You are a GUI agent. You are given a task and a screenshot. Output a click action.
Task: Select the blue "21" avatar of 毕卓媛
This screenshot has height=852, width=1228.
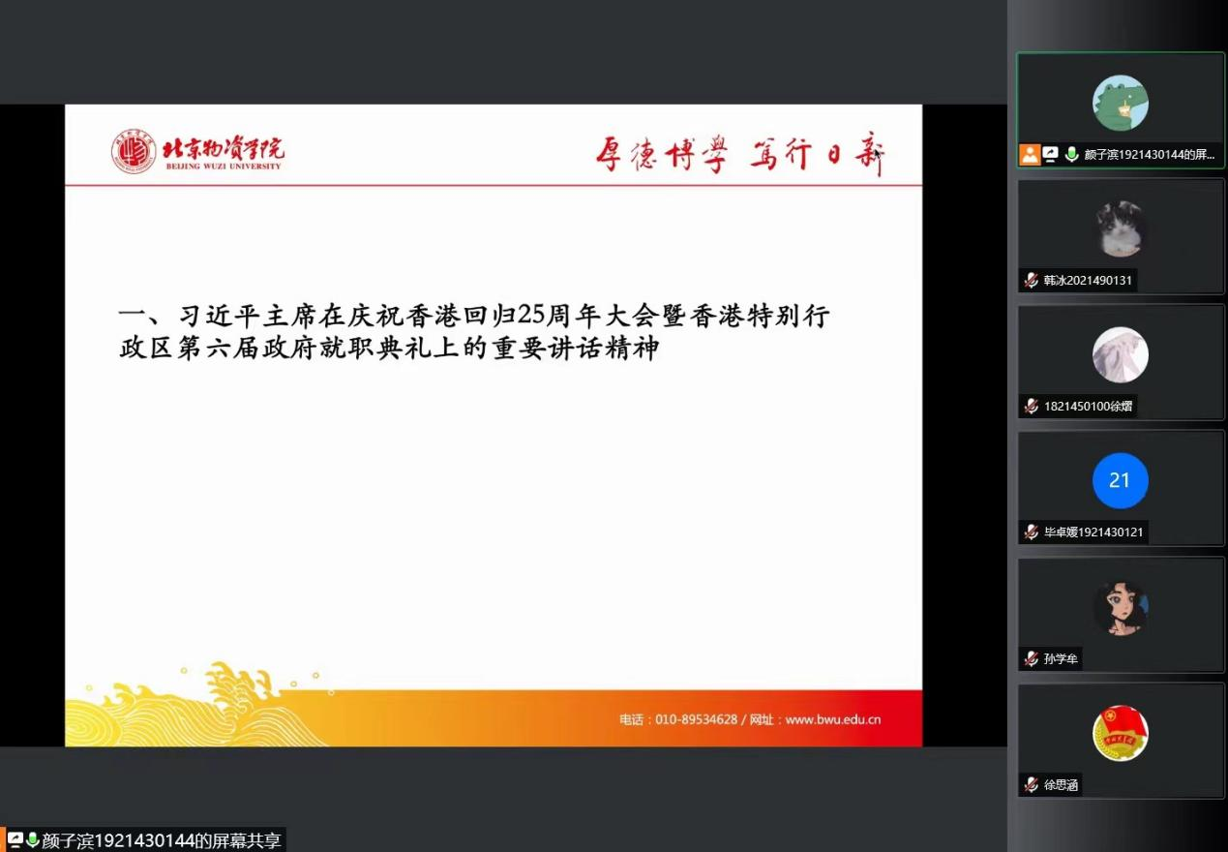(x=1120, y=480)
